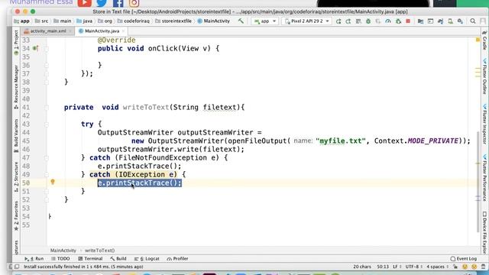This screenshot has width=489, height=275.
Task: Open the Terminal tool window
Action: click(90, 258)
